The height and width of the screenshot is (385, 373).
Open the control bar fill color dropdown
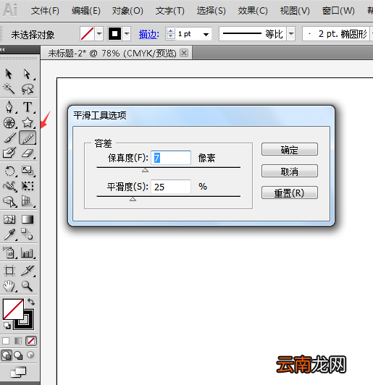coord(99,33)
